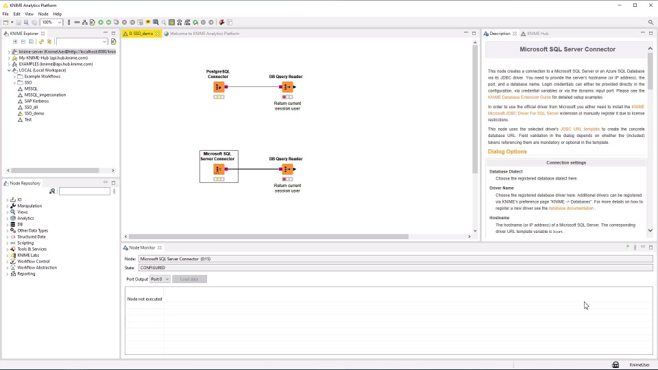This screenshot has height=370, width=658.
Task: Open the KNIME Explorer filter dropdown
Action: point(104,42)
